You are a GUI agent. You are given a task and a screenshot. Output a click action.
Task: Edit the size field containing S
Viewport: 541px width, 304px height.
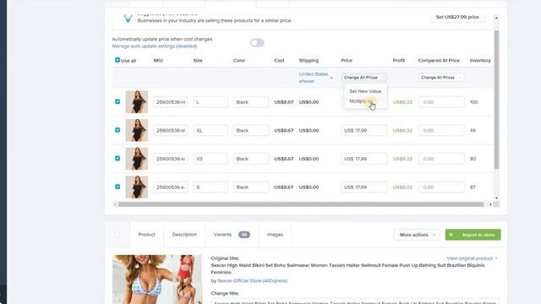210,187
